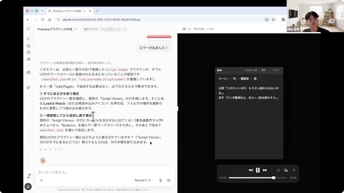Click the 花子 dialogue line in script

248,98
